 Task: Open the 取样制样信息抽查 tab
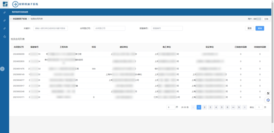click(20, 12)
